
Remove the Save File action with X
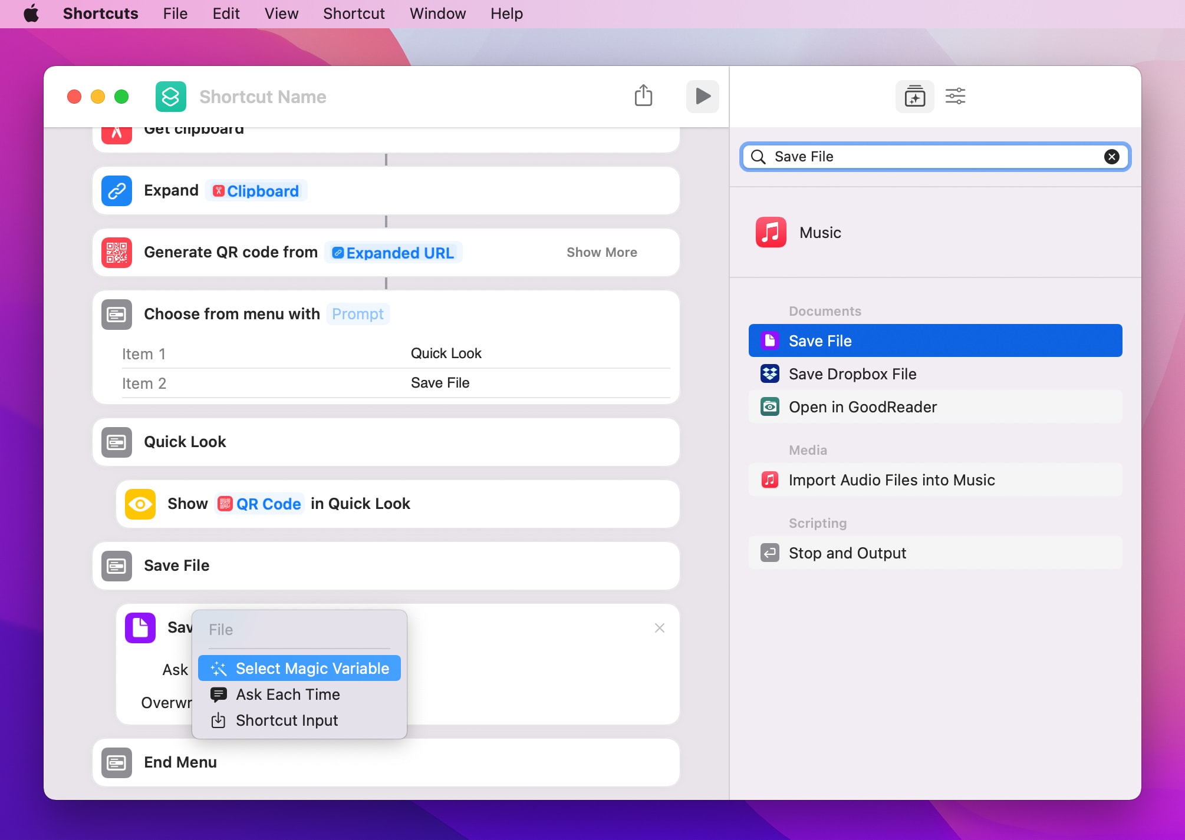[659, 628]
